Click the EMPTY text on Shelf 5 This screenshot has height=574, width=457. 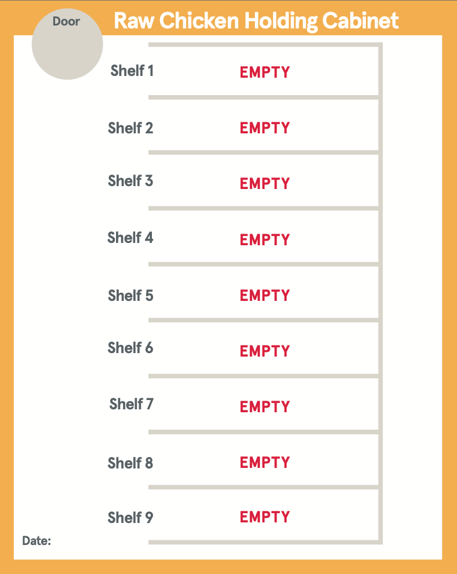coord(265,296)
